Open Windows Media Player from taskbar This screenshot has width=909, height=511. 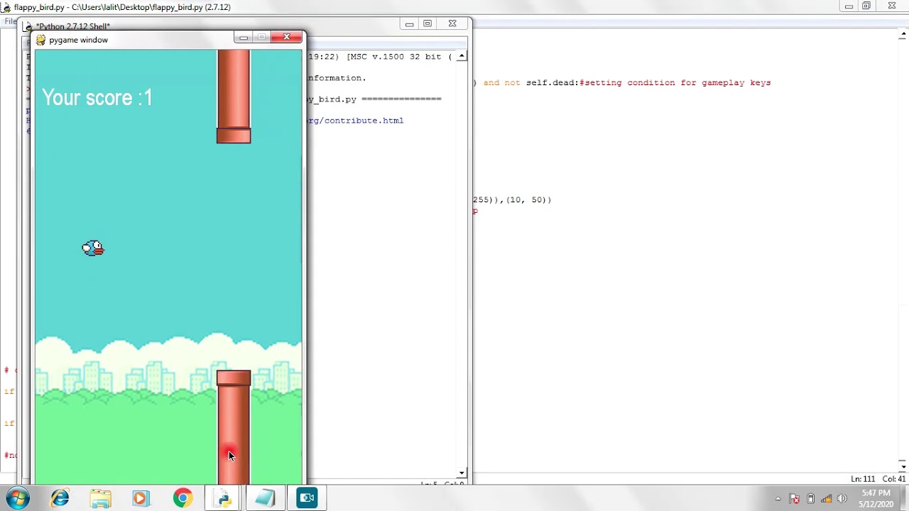141,498
